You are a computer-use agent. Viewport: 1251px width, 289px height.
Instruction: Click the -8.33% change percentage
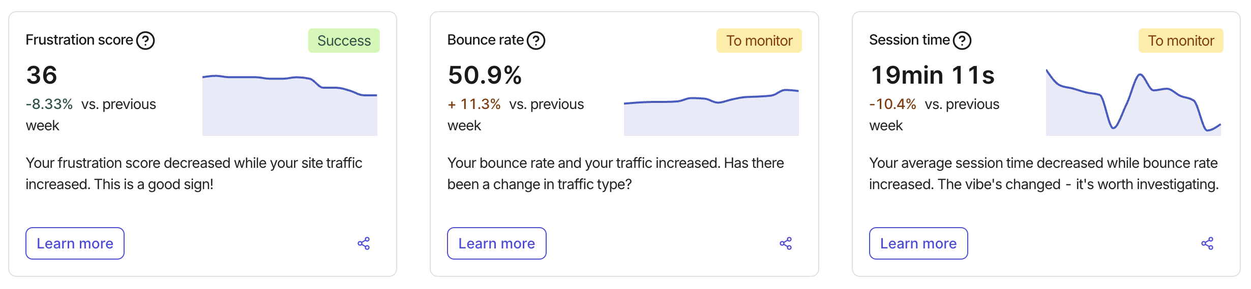click(x=49, y=104)
